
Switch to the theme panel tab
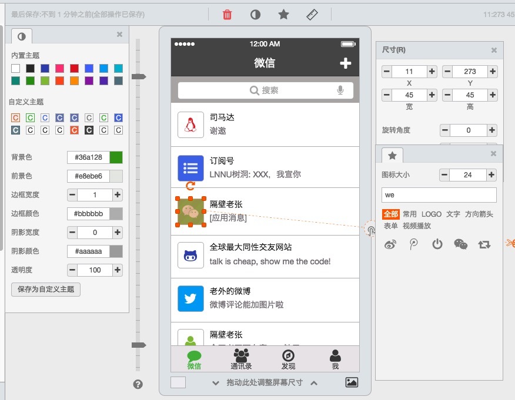22,36
